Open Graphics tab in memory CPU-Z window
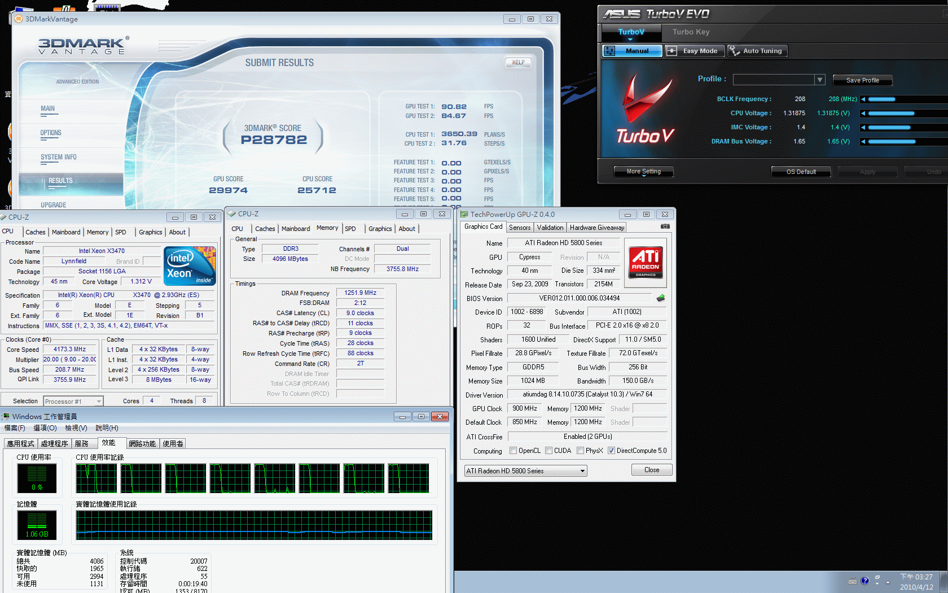This screenshot has height=593, width=948. point(380,229)
